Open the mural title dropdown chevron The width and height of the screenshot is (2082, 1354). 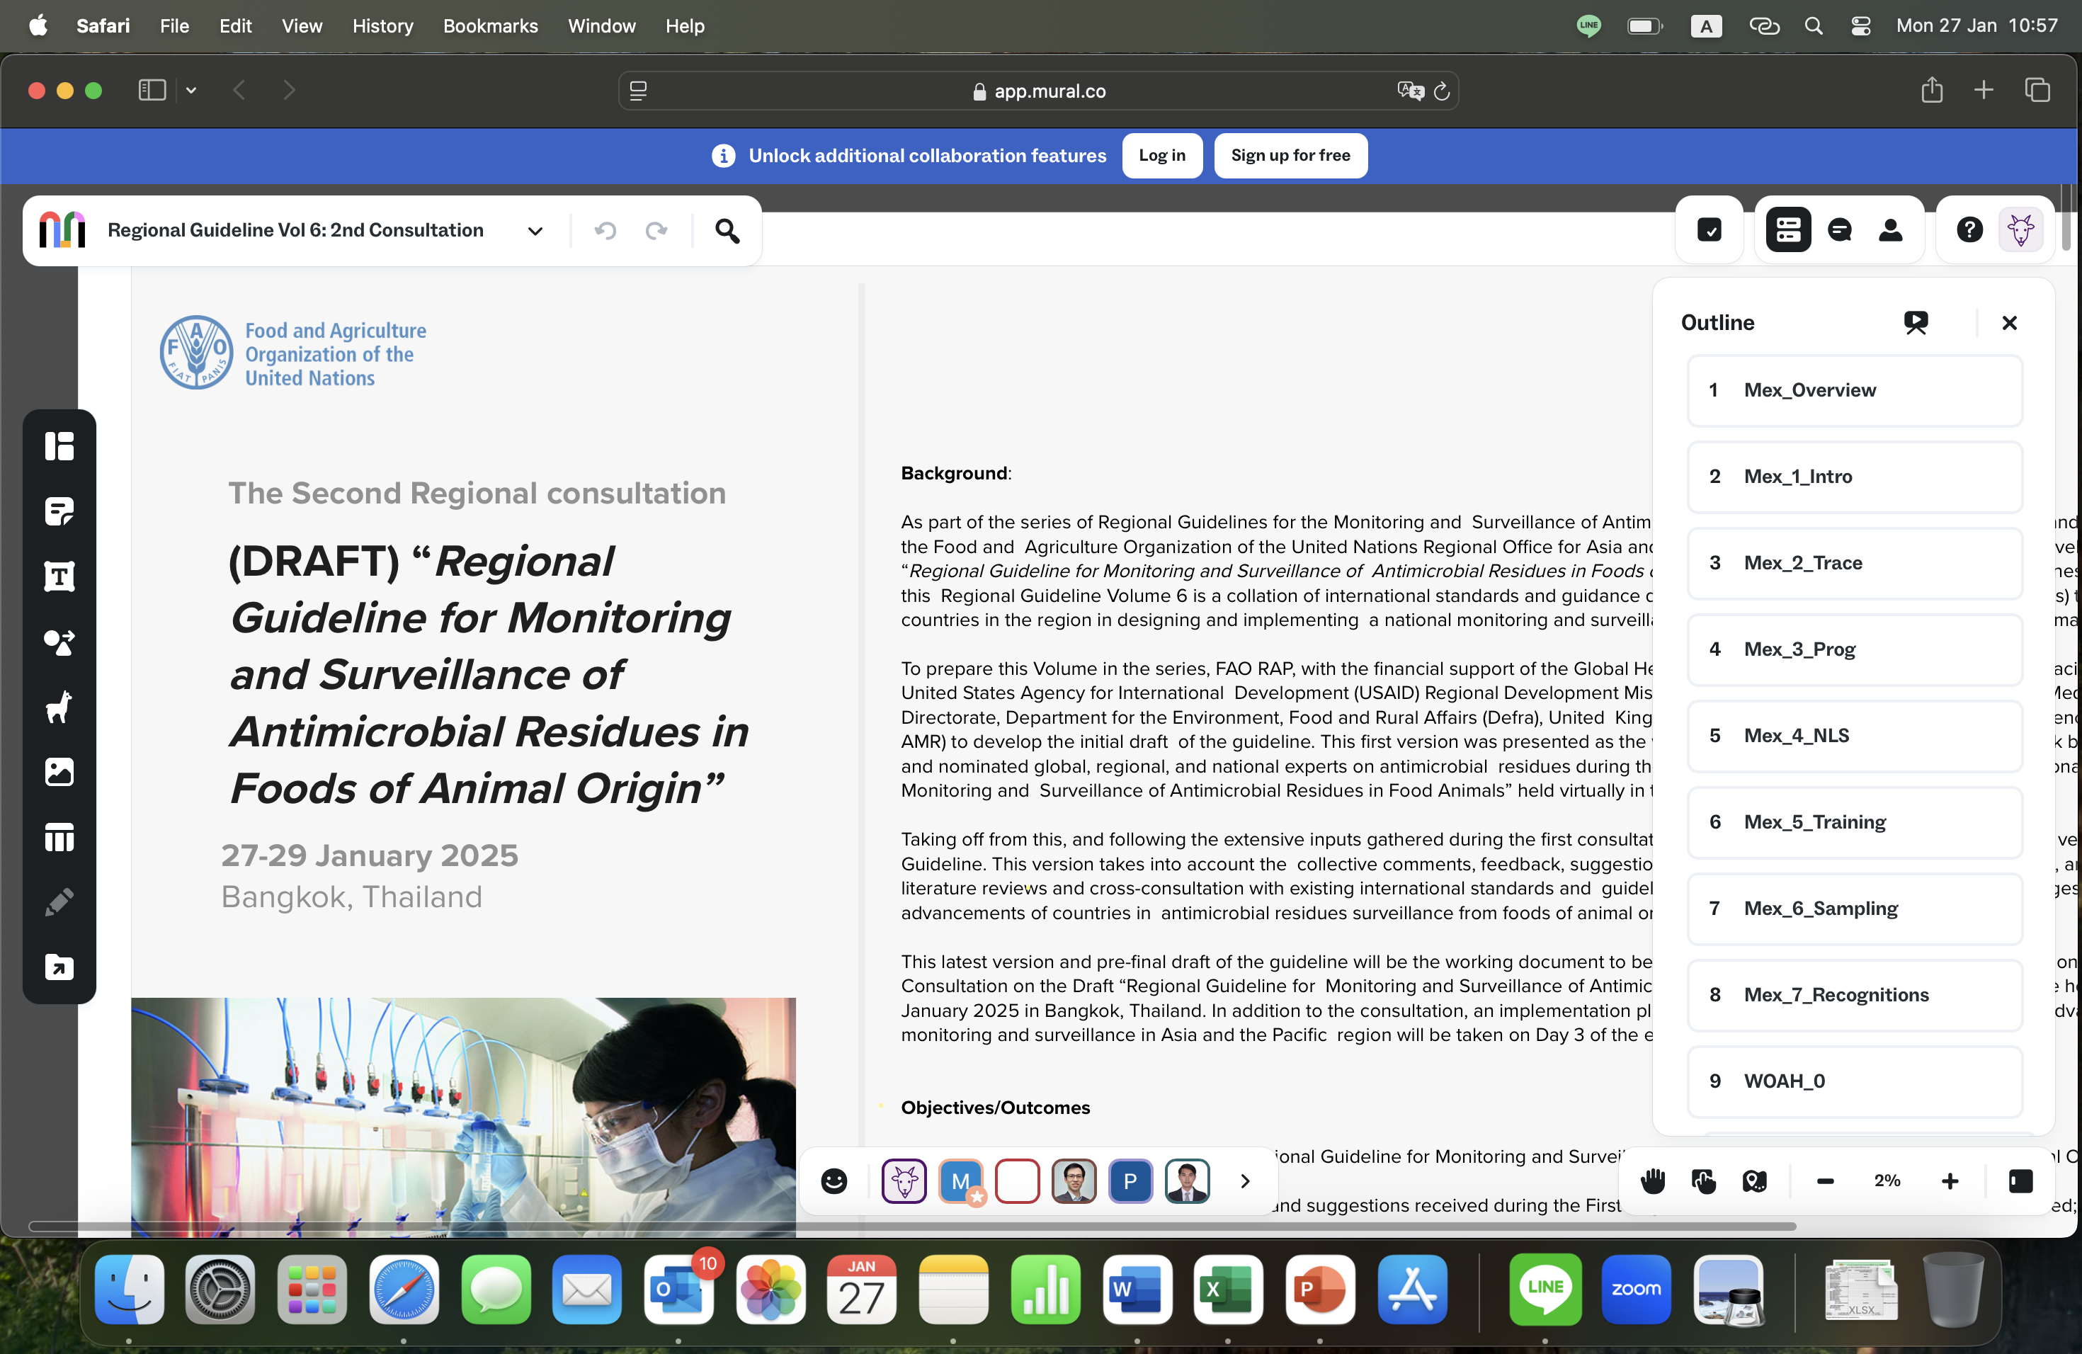click(535, 231)
